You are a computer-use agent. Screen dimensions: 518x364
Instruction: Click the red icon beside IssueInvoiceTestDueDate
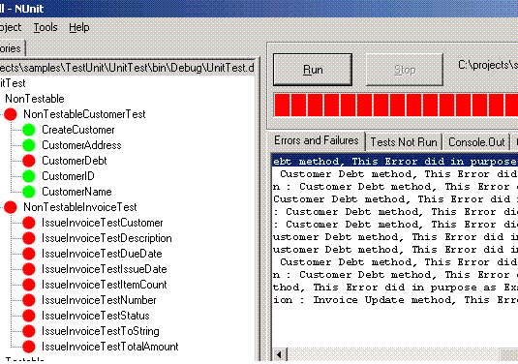pos(29,254)
